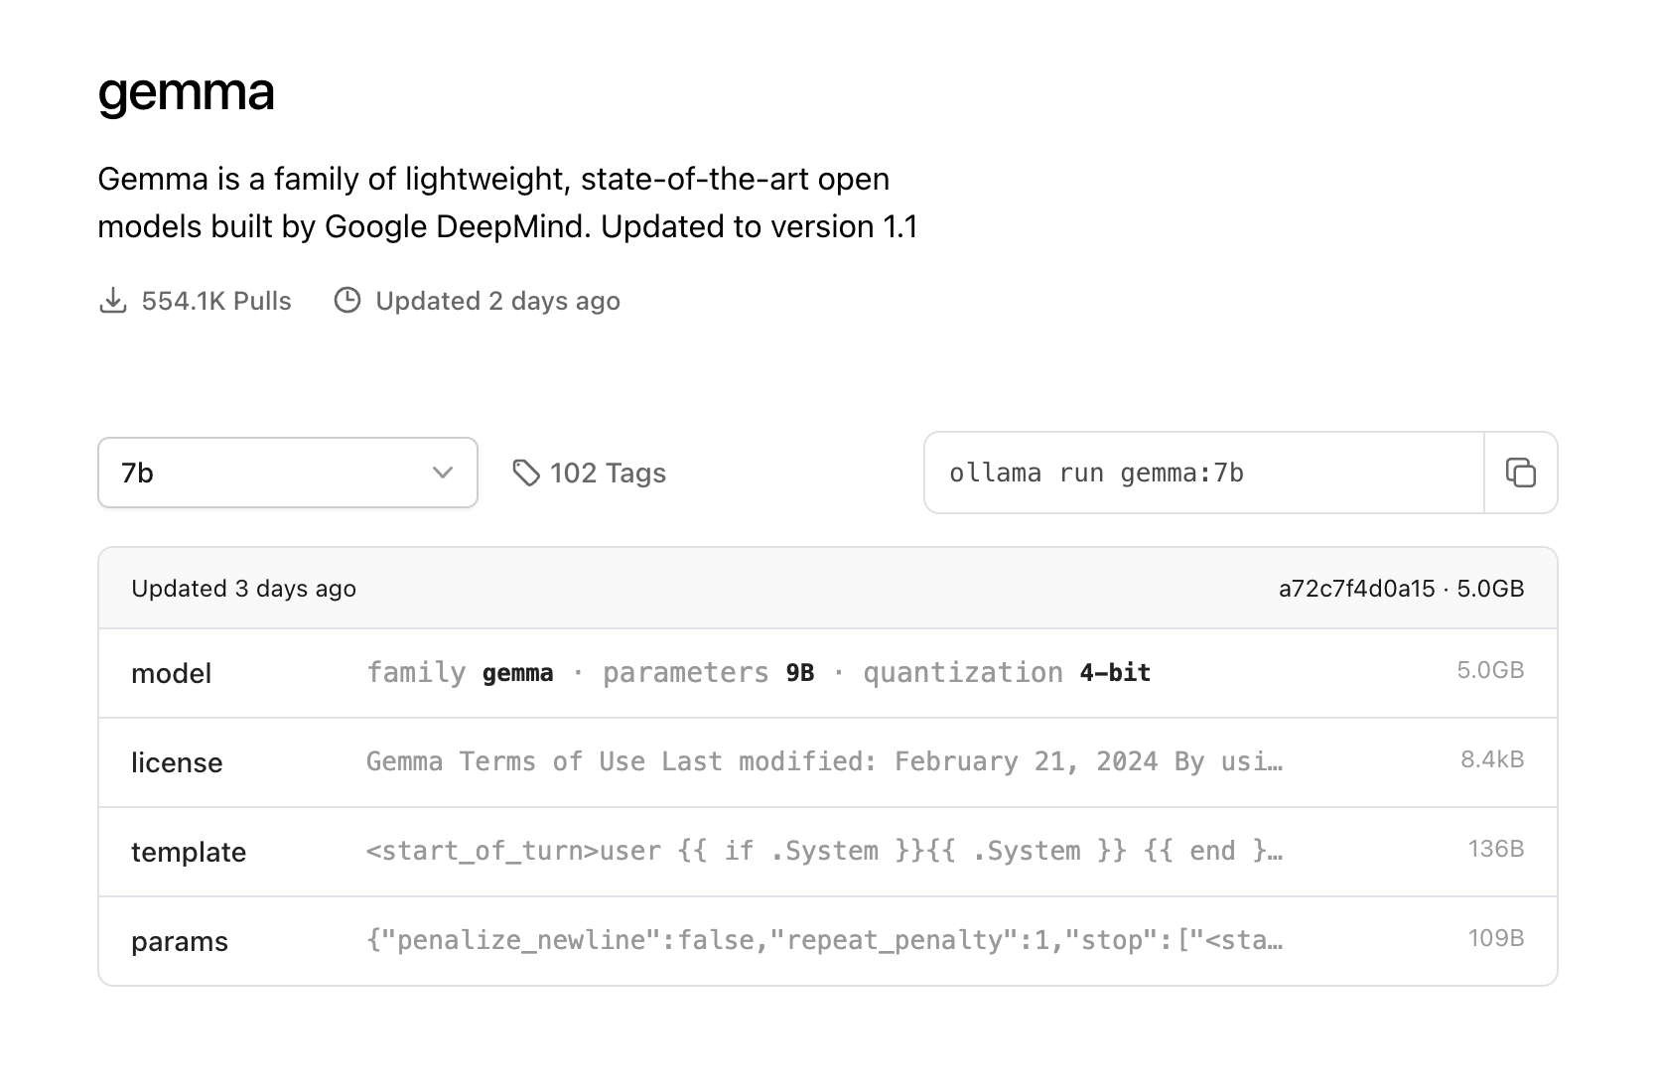Click the start_of_turn template text
This screenshot has height=1086, width=1658.
pyautogui.click(x=824, y=851)
